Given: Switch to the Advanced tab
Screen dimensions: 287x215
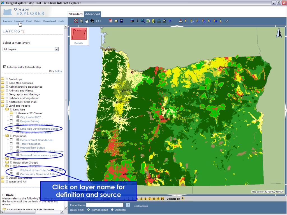Looking at the screenshot, I should pos(92,14).
